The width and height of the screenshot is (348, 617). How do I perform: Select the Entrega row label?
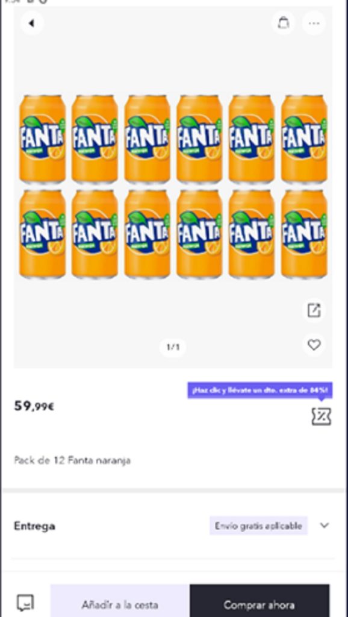34,526
